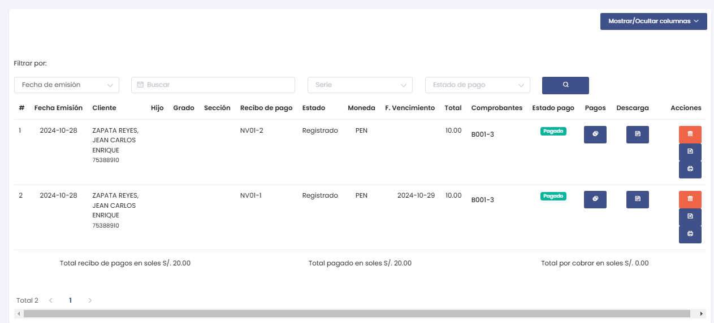This screenshot has height=323, width=714.
Task: Click the Descarga column header
Action: (x=633, y=108)
